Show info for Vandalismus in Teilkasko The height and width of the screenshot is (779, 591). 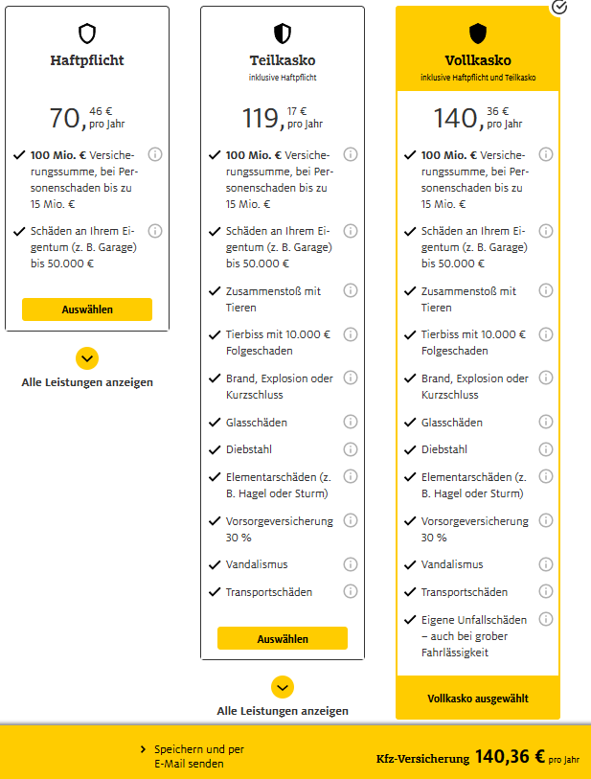coord(351,564)
